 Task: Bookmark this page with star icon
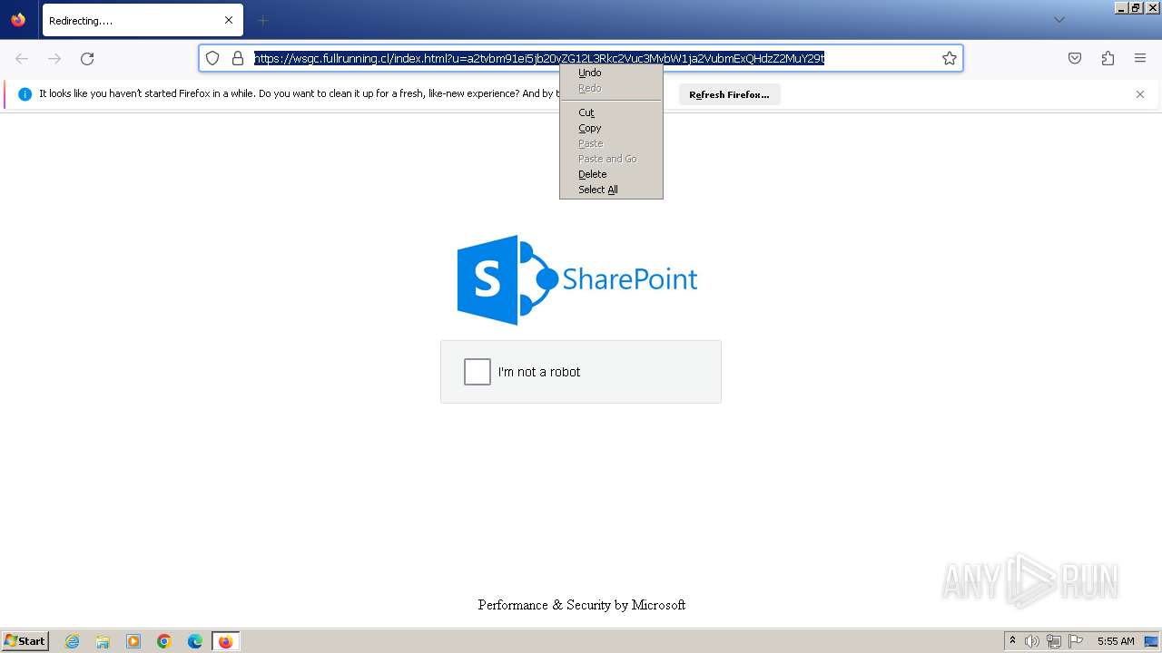tap(950, 58)
